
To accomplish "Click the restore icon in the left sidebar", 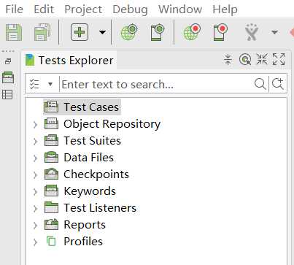I will (8, 61).
